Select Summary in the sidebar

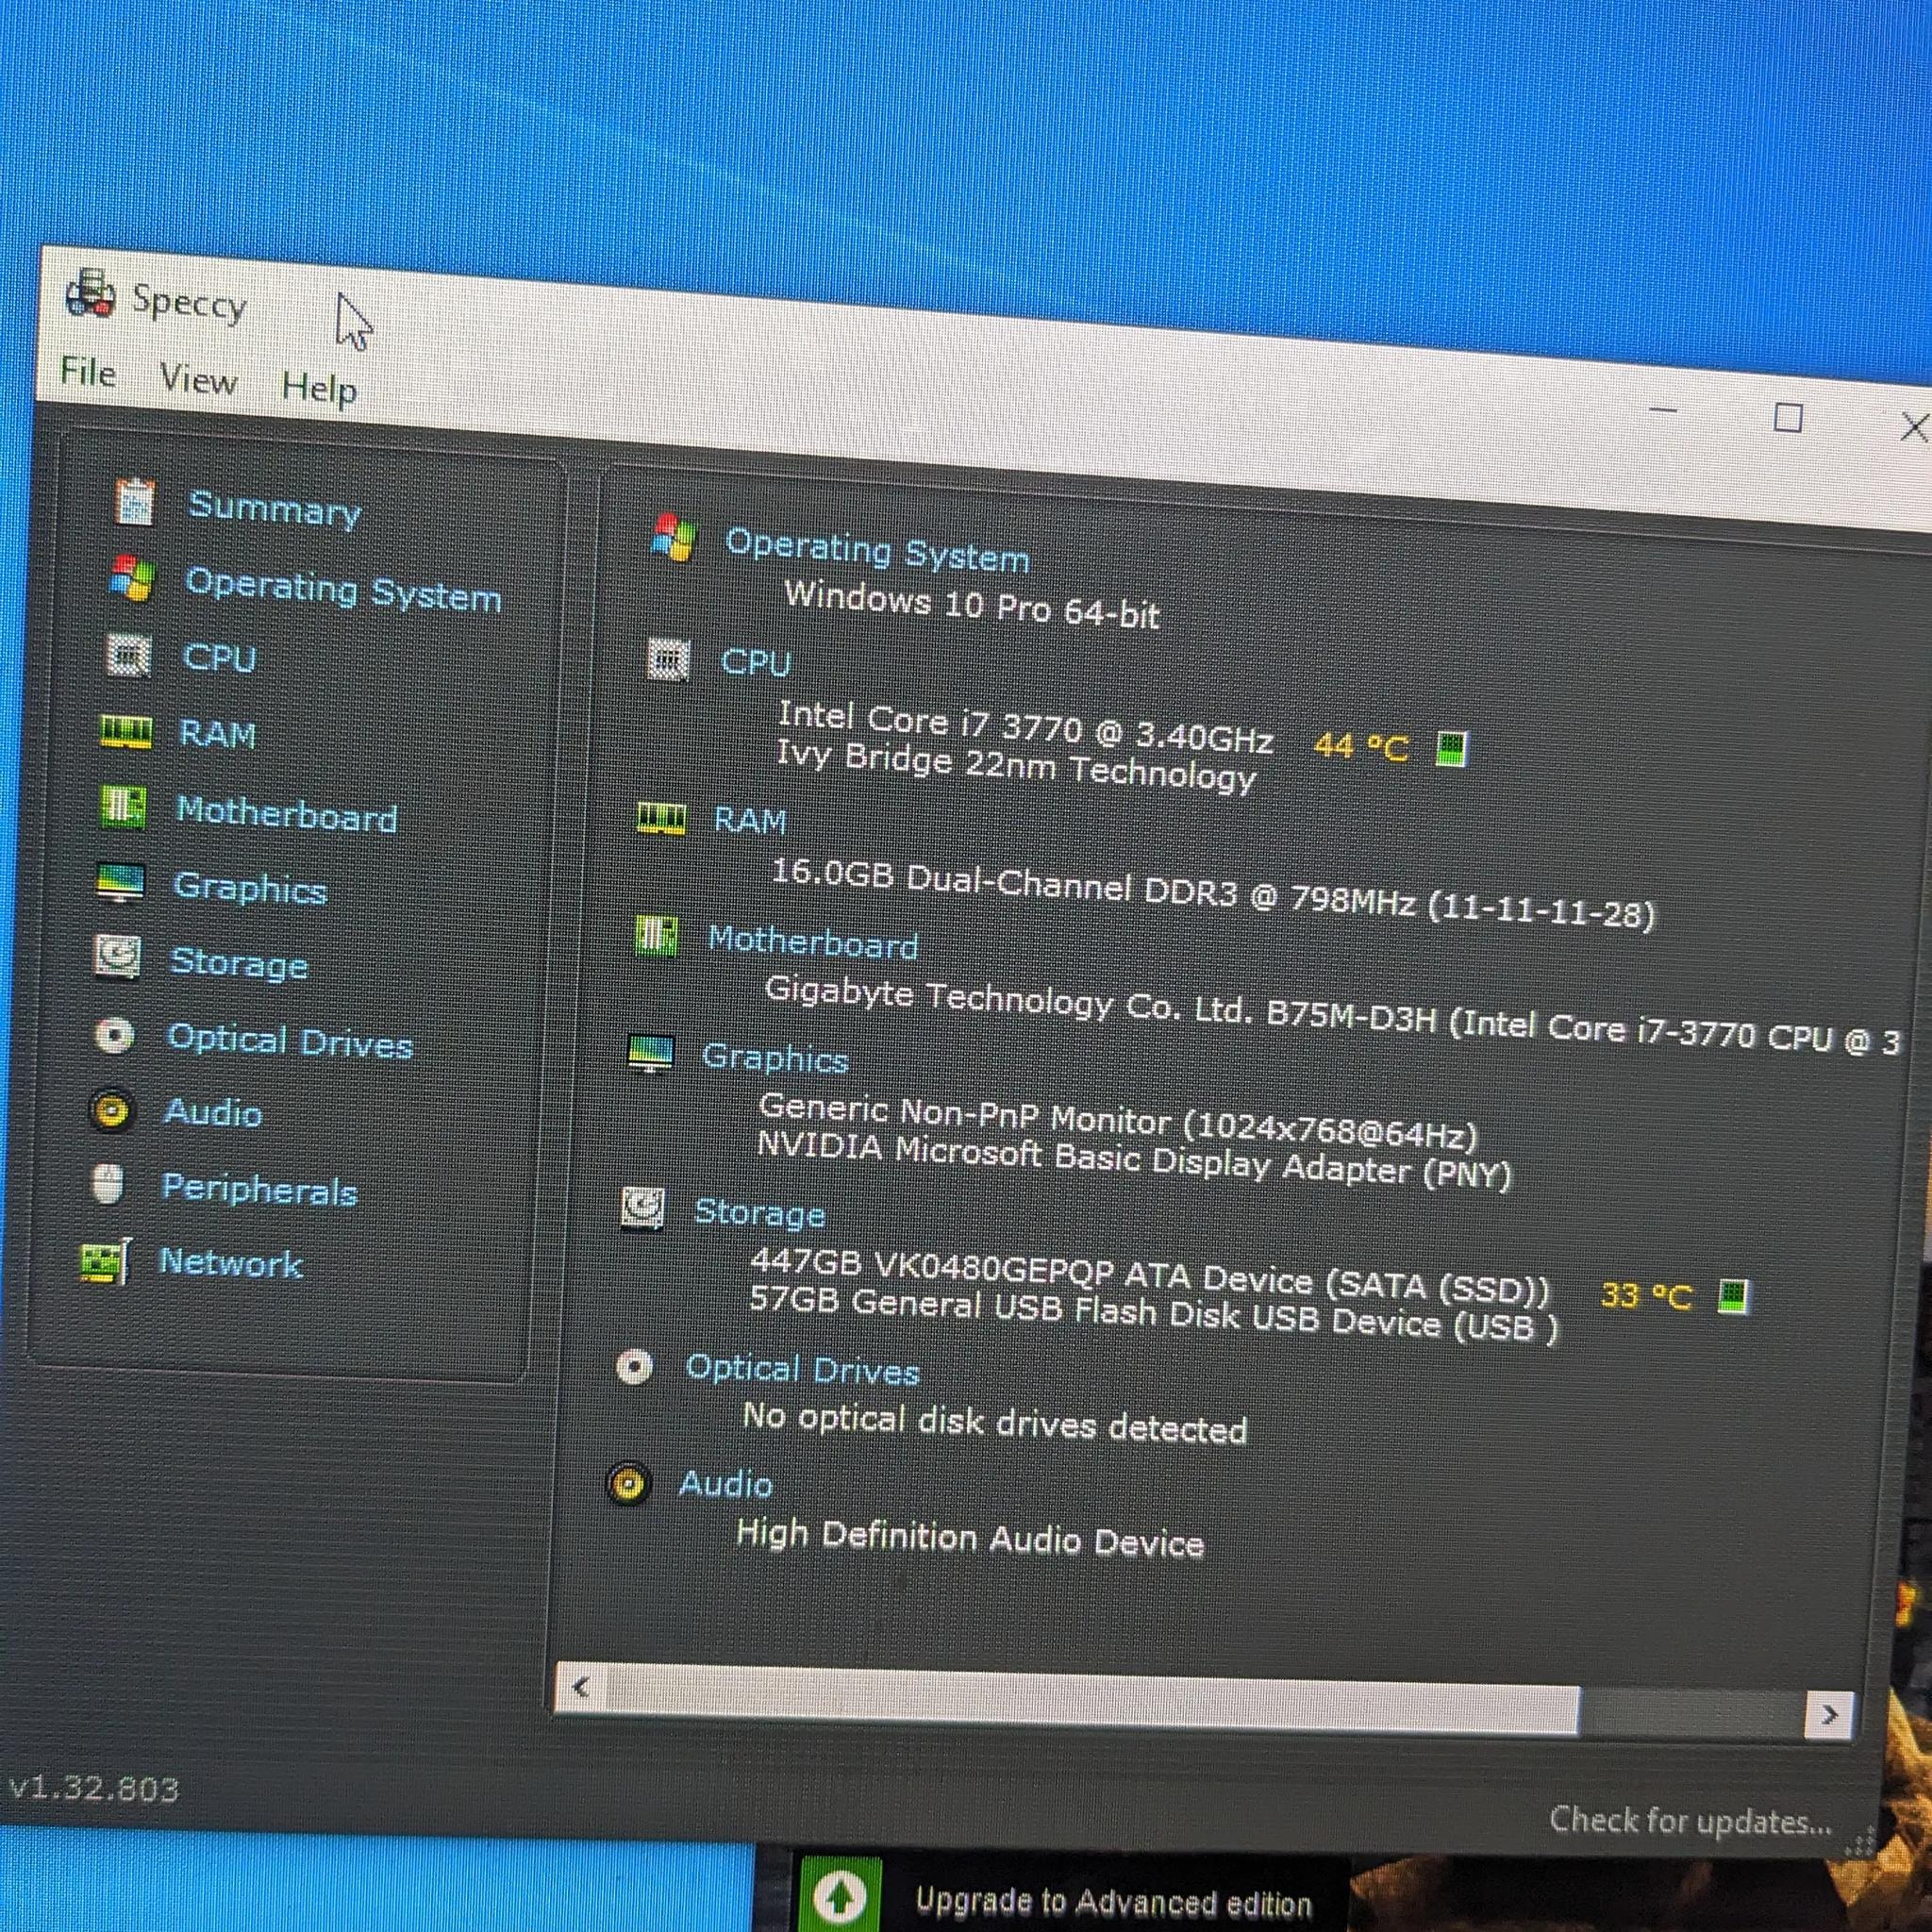[274, 509]
